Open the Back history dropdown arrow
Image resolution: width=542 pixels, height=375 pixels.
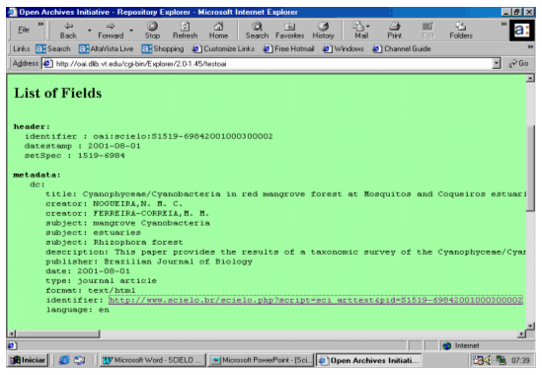point(89,31)
